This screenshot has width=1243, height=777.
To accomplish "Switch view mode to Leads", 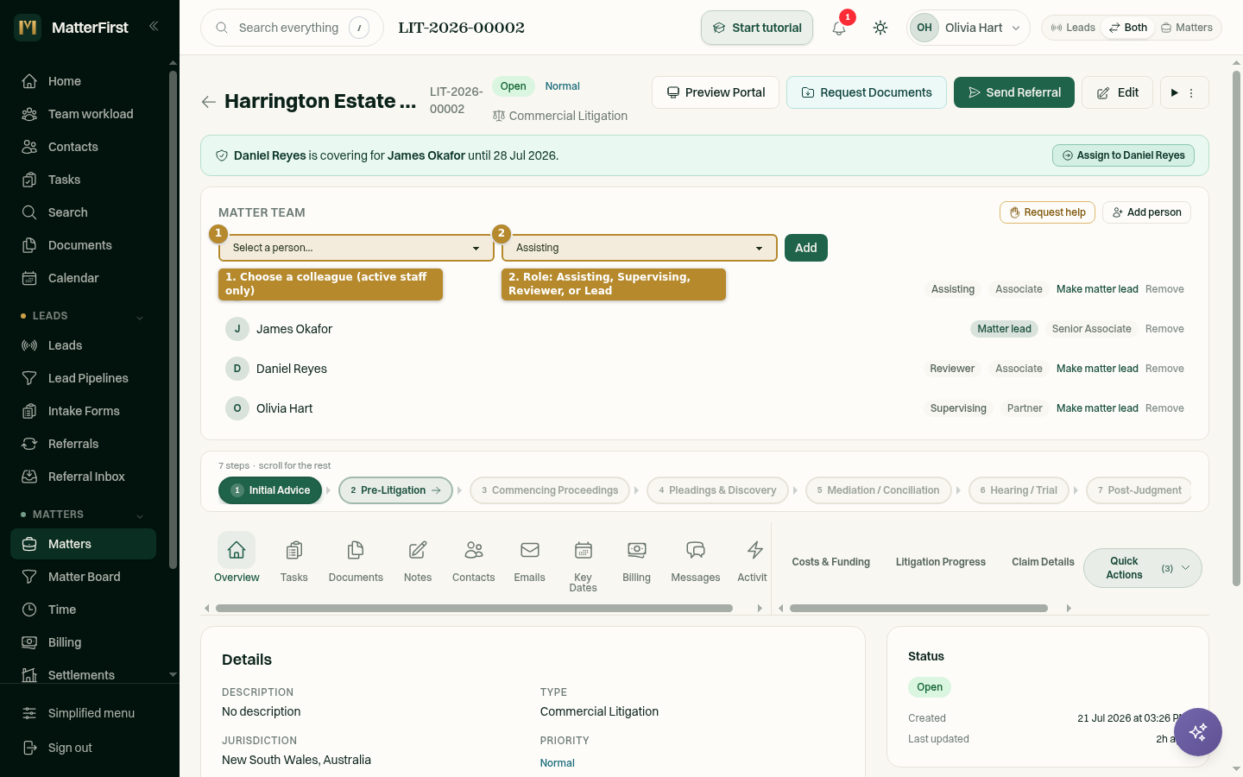I will coord(1073,28).
